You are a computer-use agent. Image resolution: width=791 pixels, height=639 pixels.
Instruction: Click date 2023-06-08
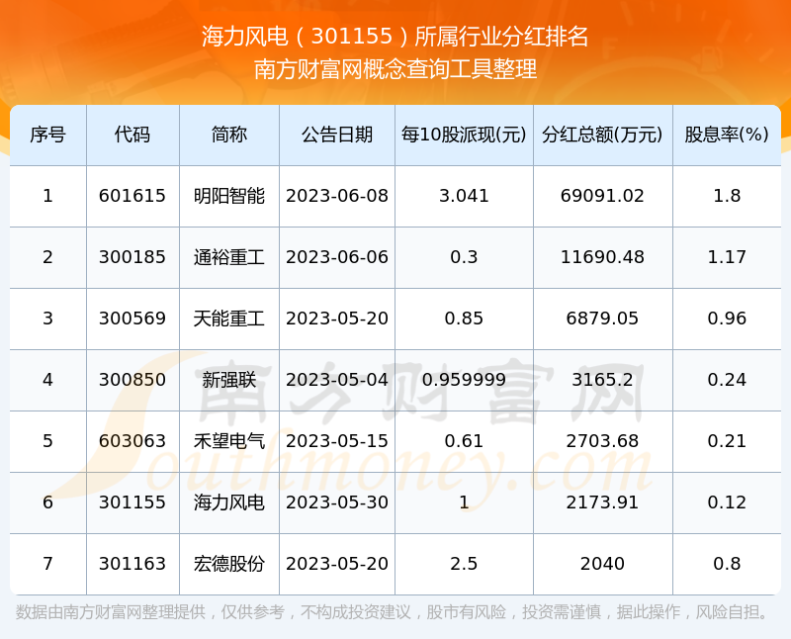(x=337, y=196)
